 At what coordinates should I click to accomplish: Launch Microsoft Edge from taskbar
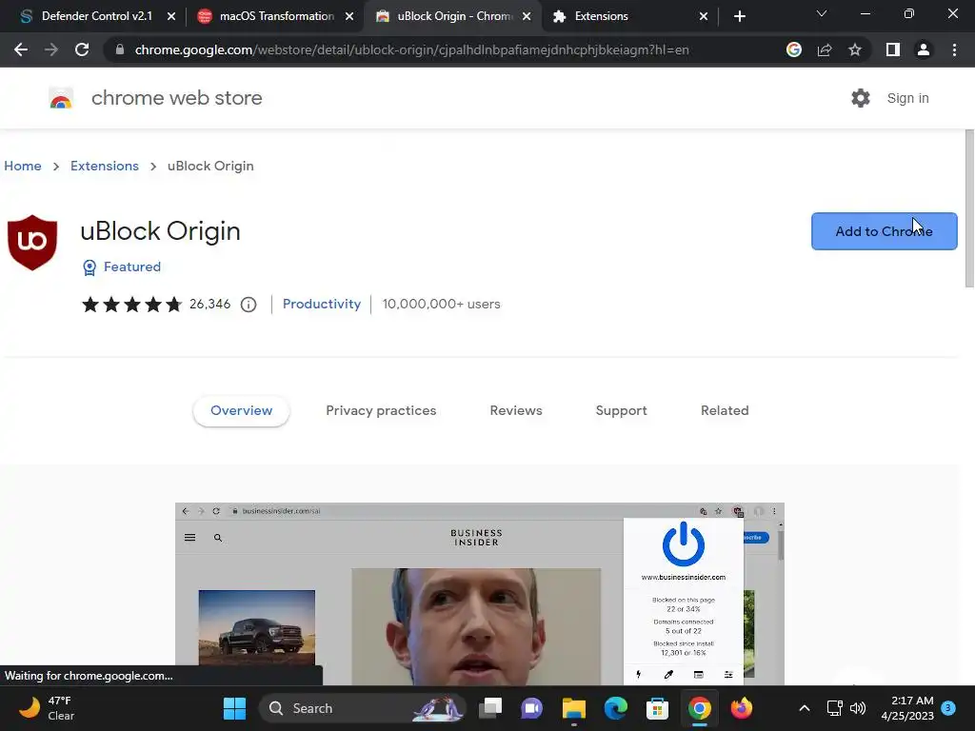pyautogui.click(x=616, y=708)
